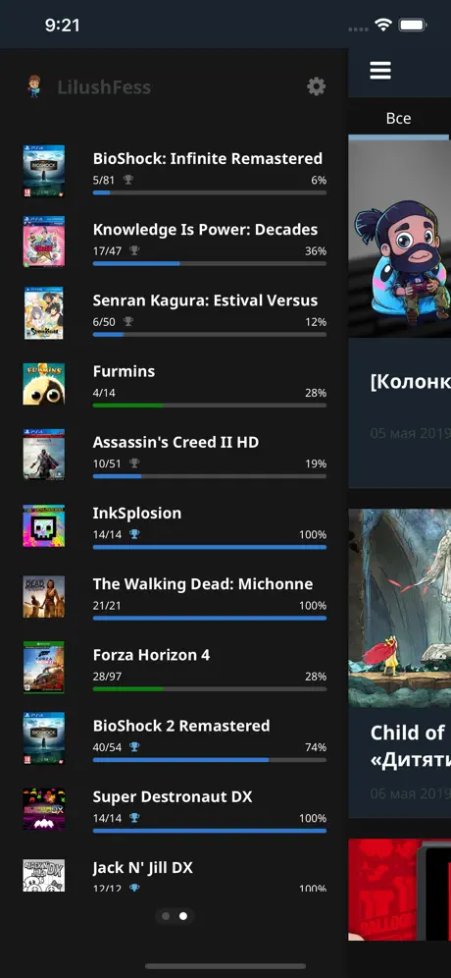451x978 pixels.
Task: Tap the trophy icon under BioShock 2 Remastered
Action: point(134,747)
